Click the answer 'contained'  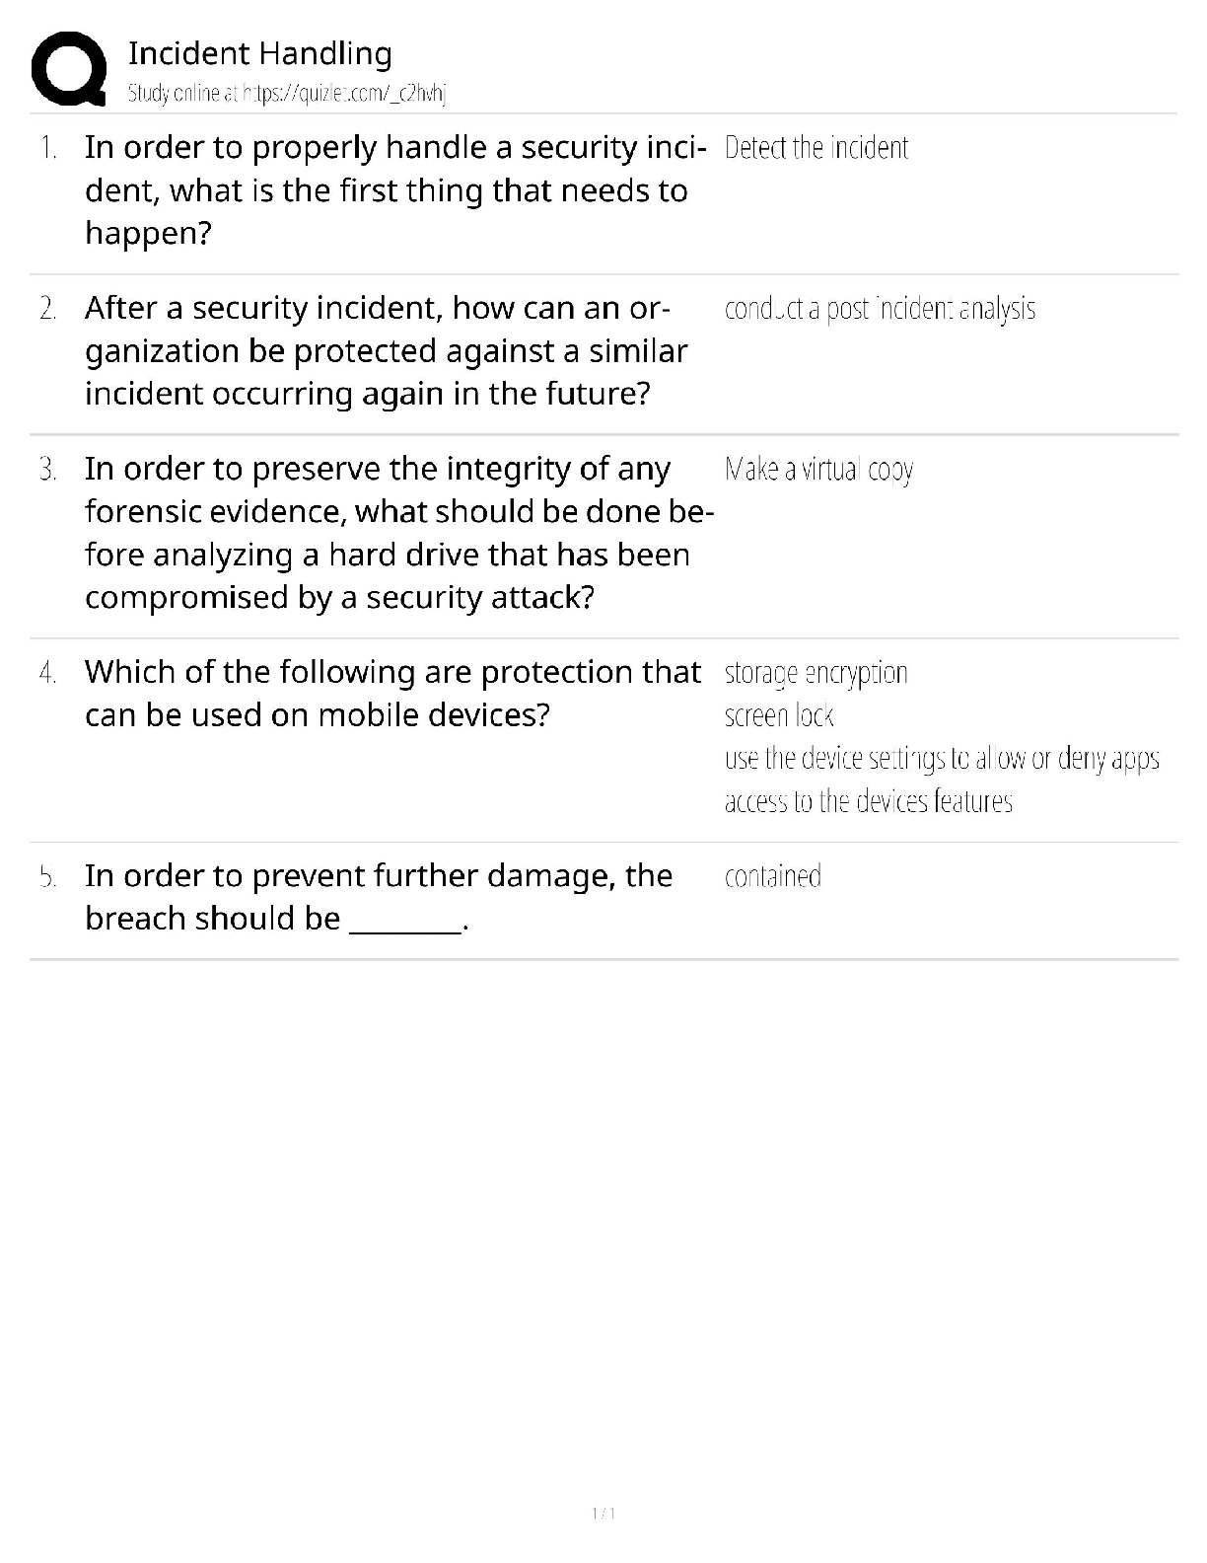(772, 876)
